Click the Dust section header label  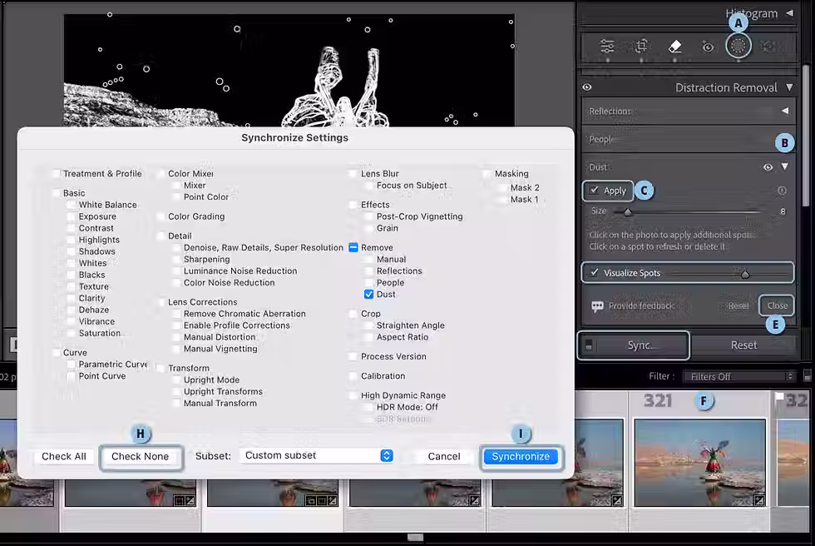pos(598,167)
